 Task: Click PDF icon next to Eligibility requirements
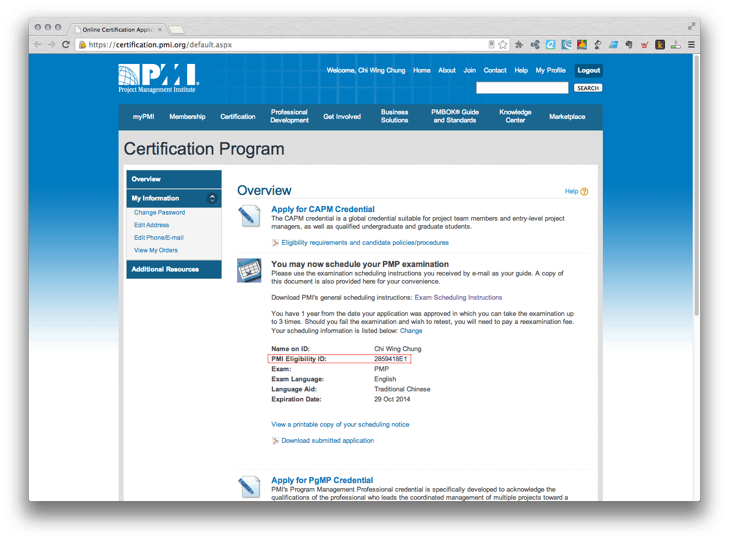tap(275, 243)
